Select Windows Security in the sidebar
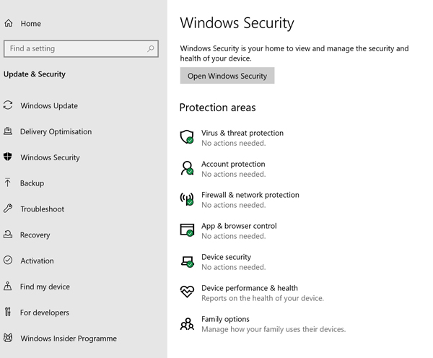This screenshot has width=433, height=358. (x=50, y=157)
